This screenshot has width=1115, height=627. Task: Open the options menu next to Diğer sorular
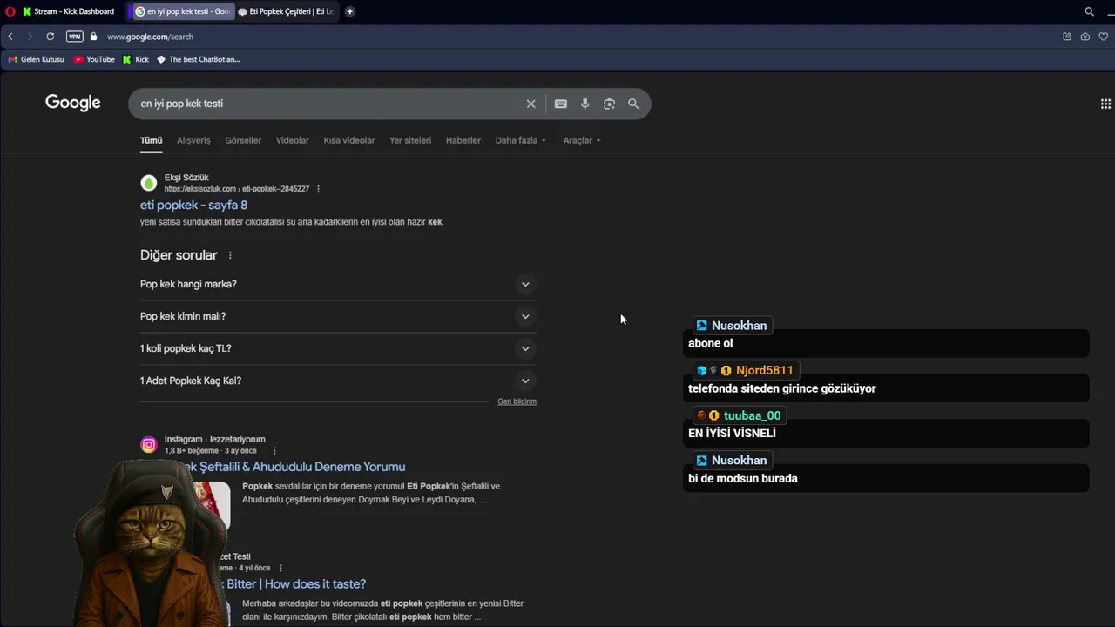click(x=230, y=255)
